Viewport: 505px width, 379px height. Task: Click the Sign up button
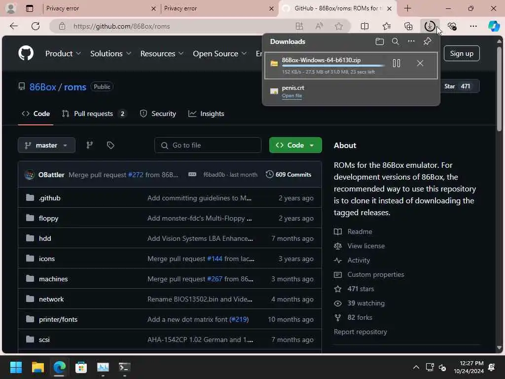coord(462,53)
